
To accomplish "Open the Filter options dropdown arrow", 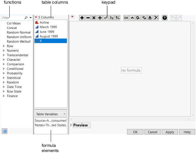I will pos(31,18).
